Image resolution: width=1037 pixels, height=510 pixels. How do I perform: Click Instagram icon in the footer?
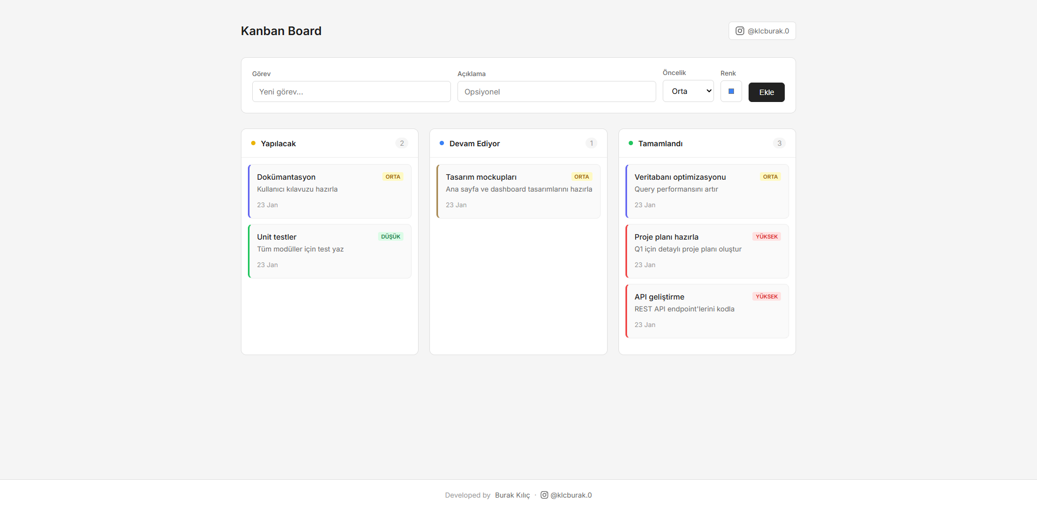click(x=544, y=495)
